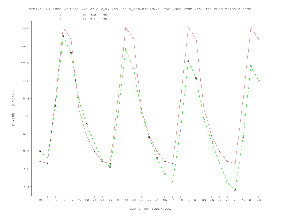Click the x-axis tick label 60
The height and width of the screenshot is (218, 282).
196,200
